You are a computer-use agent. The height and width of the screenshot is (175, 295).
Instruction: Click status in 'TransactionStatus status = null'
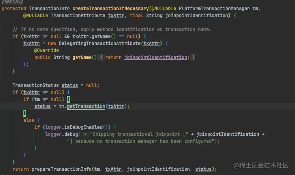70,85
